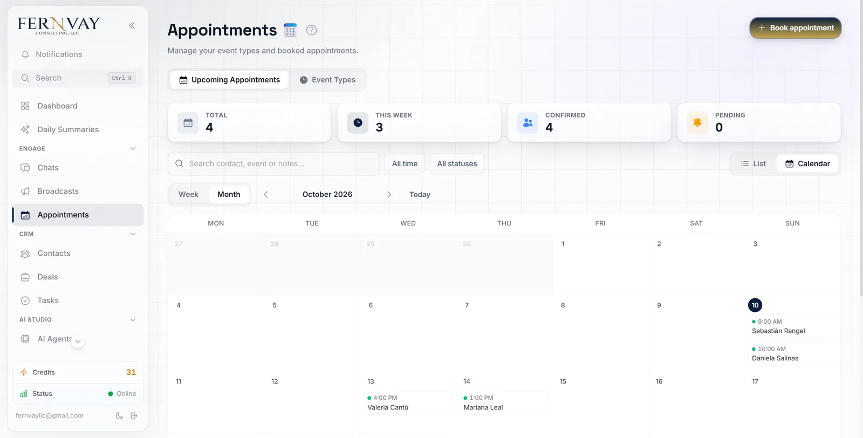Image resolution: width=863 pixels, height=438 pixels.
Task: Switch to Calendar view
Action: 807,164
